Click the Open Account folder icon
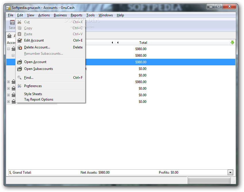The width and height of the screenshot is (244, 192). pyautogui.click(x=20, y=62)
